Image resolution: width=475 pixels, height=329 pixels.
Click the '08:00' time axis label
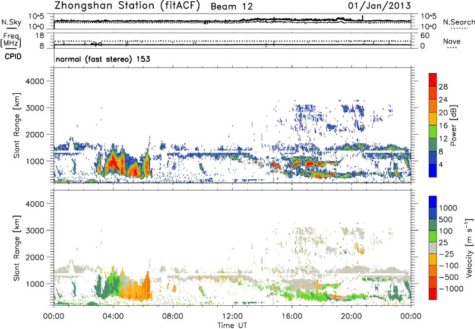tap(172, 316)
